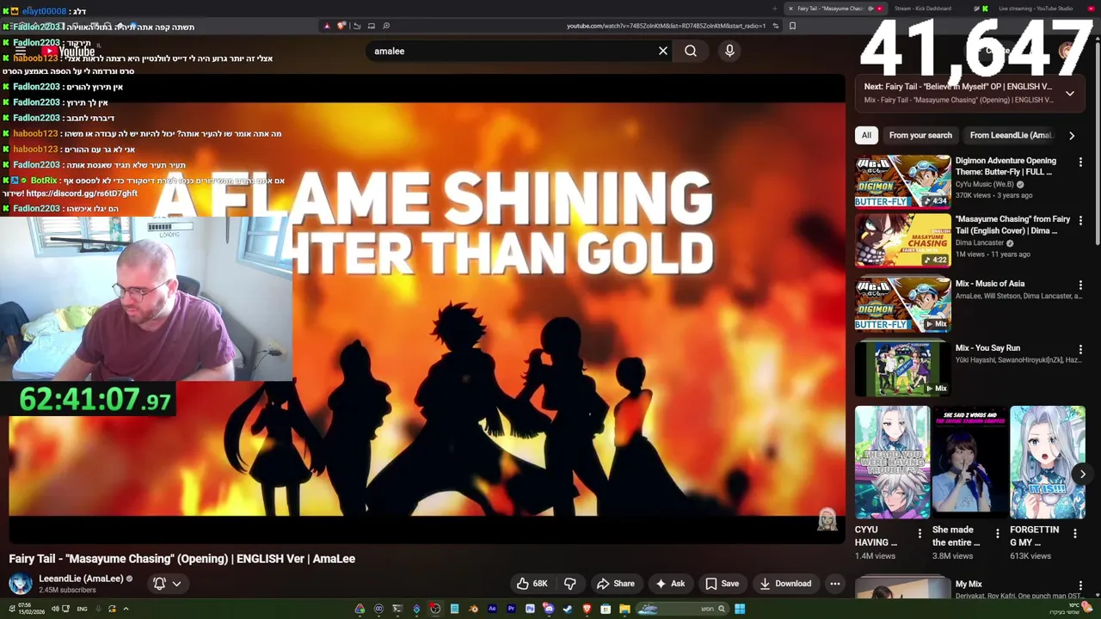Image resolution: width=1101 pixels, height=619 pixels.
Task: Show more filter chips with arrow
Action: pos(1072,135)
